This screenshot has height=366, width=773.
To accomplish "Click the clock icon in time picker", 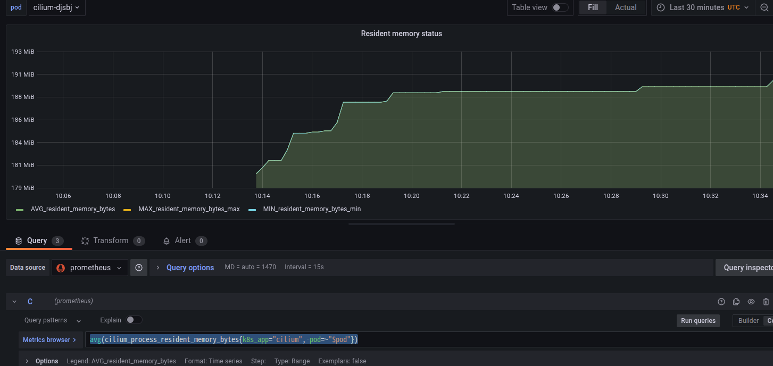I will click(661, 7).
